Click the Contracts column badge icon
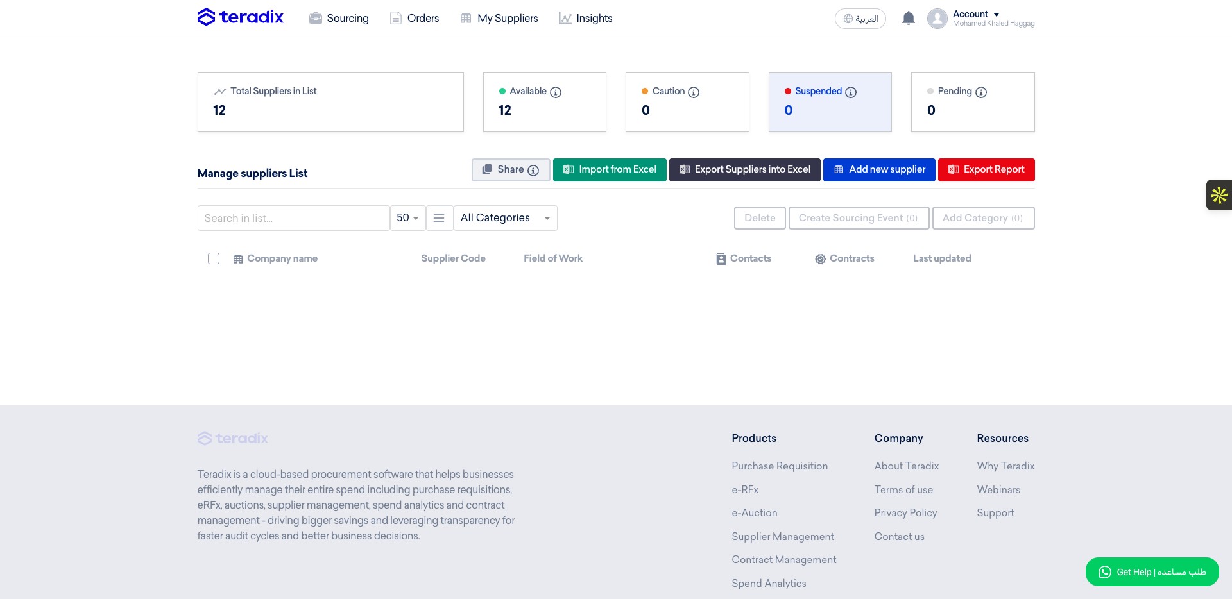This screenshot has height=599, width=1232. [x=820, y=259]
